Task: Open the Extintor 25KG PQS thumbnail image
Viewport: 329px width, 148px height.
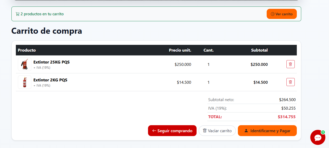Action: pyautogui.click(x=25, y=64)
